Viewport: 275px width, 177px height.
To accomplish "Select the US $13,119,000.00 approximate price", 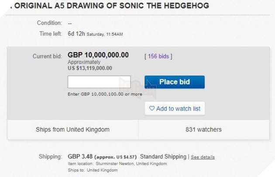I will click(x=90, y=68).
